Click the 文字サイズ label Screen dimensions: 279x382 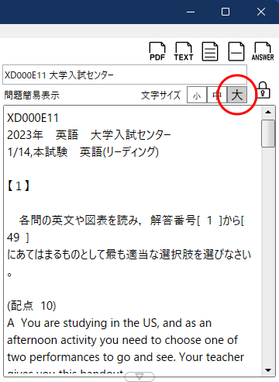pos(160,95)
